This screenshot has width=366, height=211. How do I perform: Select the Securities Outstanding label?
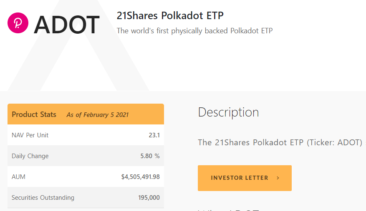click(43, 198)
